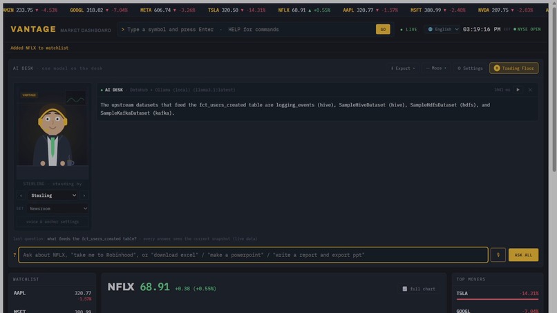This screenshot has width=557, height=313.
Task: Play the AI Desk answer aloud
Action: coord(518,90)
